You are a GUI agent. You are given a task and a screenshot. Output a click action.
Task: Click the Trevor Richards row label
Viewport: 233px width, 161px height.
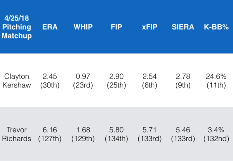(17, 134)
